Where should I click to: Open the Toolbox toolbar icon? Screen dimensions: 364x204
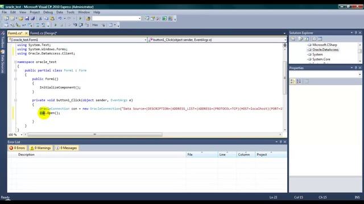(x=158, y=19)
